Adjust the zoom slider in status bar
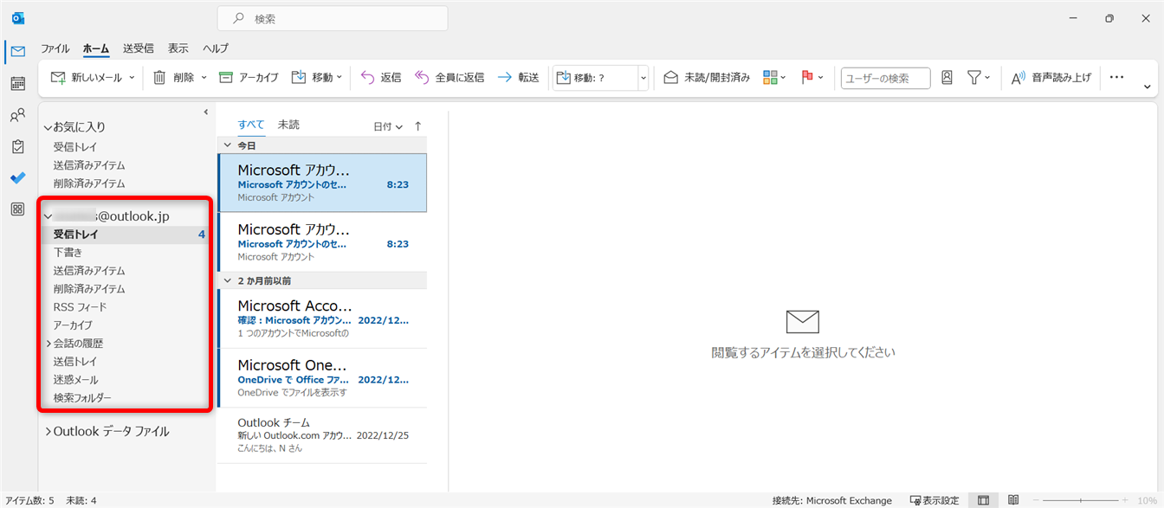Viewport: 1164px width, 508px height. tap(1081, 500)
